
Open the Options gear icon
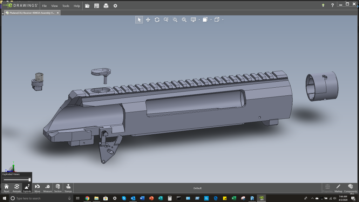pos(115,6)
